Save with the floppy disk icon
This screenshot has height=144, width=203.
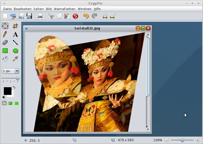[x=29, y=16]
